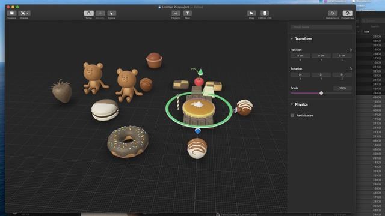Viewport: 385px width, 216px height.
Task: Select the cupcake model
Action: pos(154,60)
